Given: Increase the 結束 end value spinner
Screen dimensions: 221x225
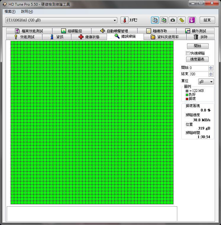Looking at the screenshot, I should click(211, 73).
